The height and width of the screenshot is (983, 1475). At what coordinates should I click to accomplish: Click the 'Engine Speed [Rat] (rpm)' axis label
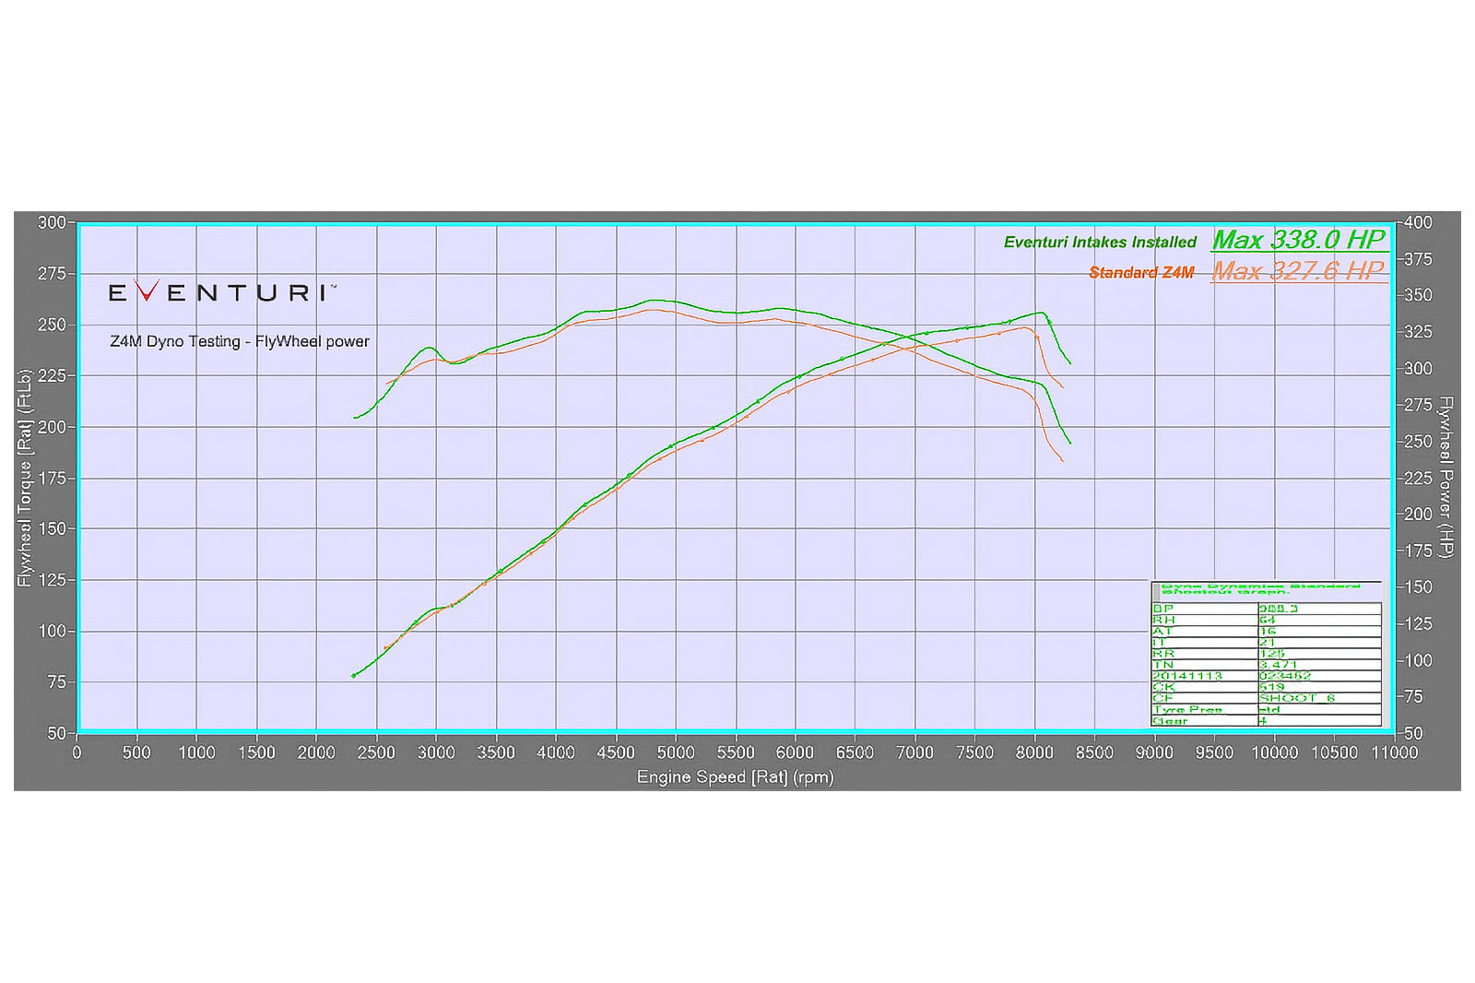click(x=735, y=777)
